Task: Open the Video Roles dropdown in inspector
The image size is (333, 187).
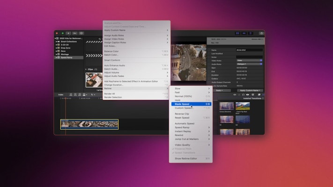Action: pyautogui.click(x=249, y=60)
